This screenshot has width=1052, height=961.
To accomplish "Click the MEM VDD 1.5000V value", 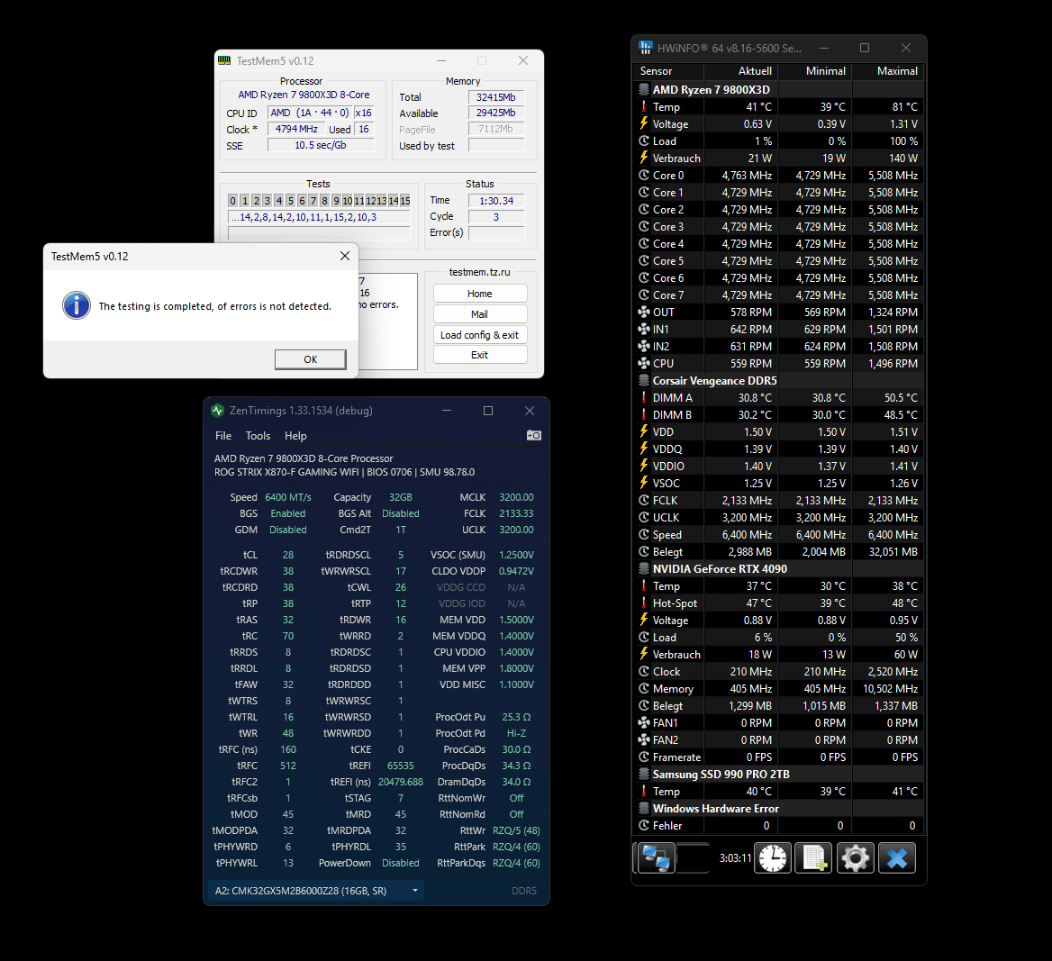I will tap(517, 620).
